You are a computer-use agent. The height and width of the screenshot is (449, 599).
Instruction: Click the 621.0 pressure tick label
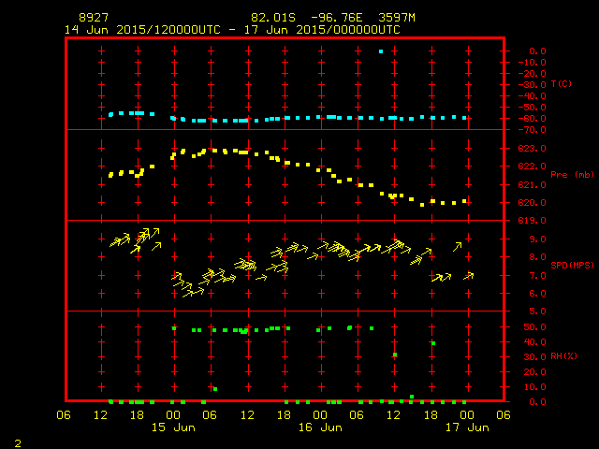click(533, 185)
